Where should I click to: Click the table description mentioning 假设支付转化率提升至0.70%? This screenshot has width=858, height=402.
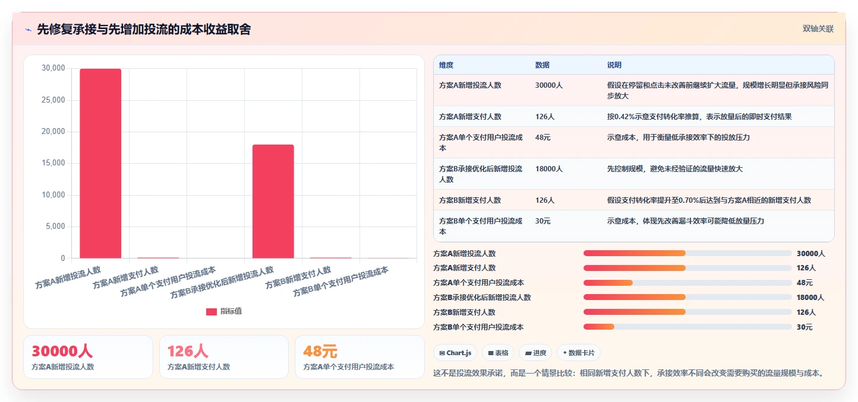click(709, 200)
